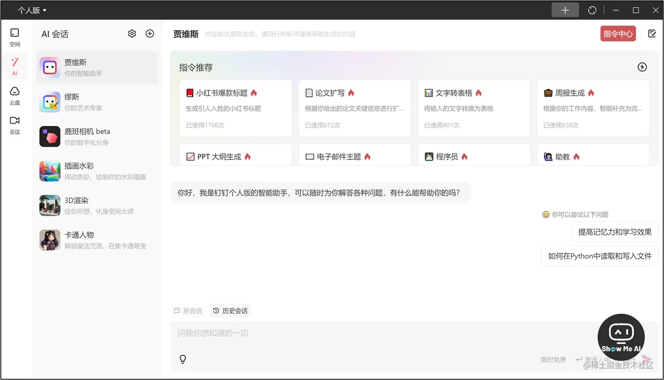Open the PPT 大纲生成 command card
Viewport: 664px width, 380px height.
pyautogui.click(x=236, y=155)
